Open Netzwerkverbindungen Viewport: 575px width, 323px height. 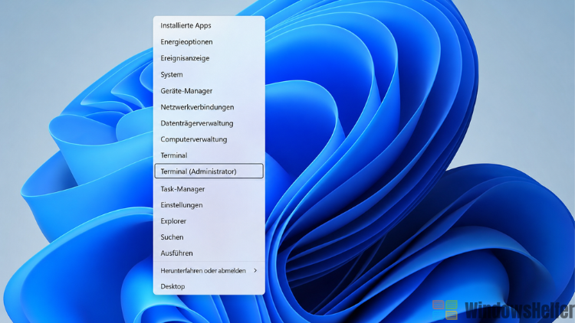pyautogui.click(x=209, y=107)
